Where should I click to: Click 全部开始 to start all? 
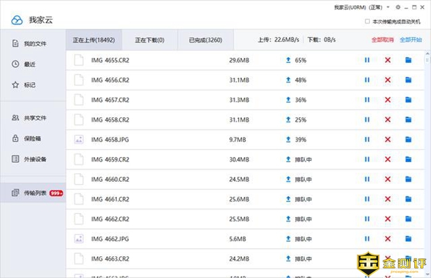click(410, 40)
